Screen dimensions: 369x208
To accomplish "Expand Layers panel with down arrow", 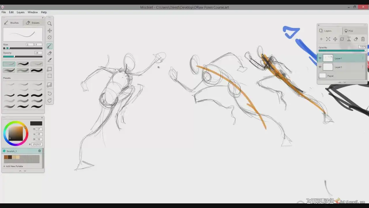I will tap(344, 82).
